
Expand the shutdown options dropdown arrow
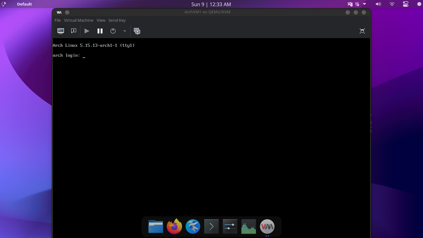click(125, 31)
